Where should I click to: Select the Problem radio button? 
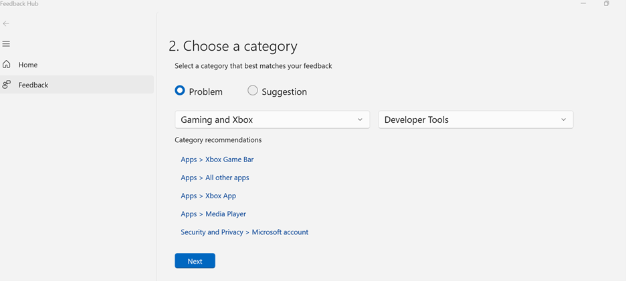click(180, 91)
